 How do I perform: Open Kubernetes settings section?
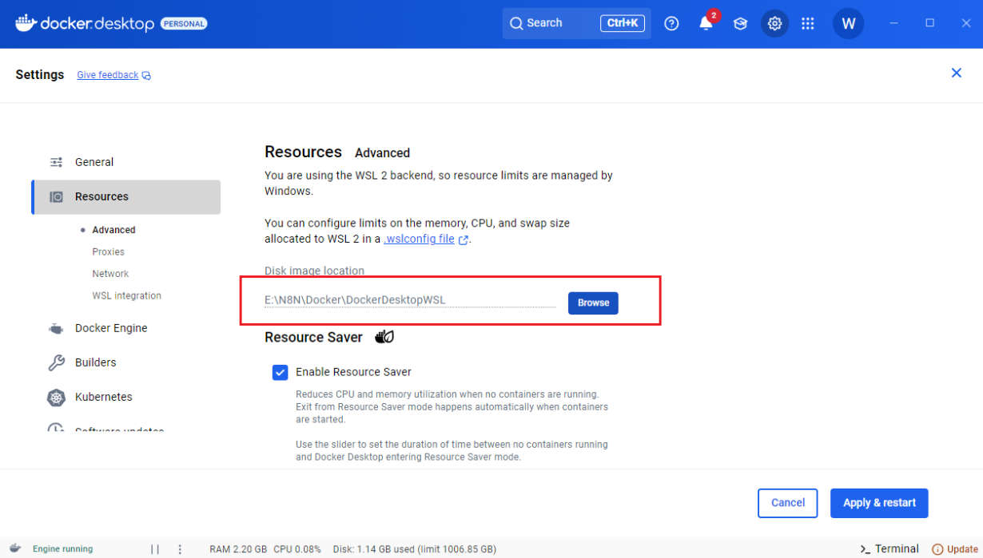pyautogui.click(x=103, y=397)
